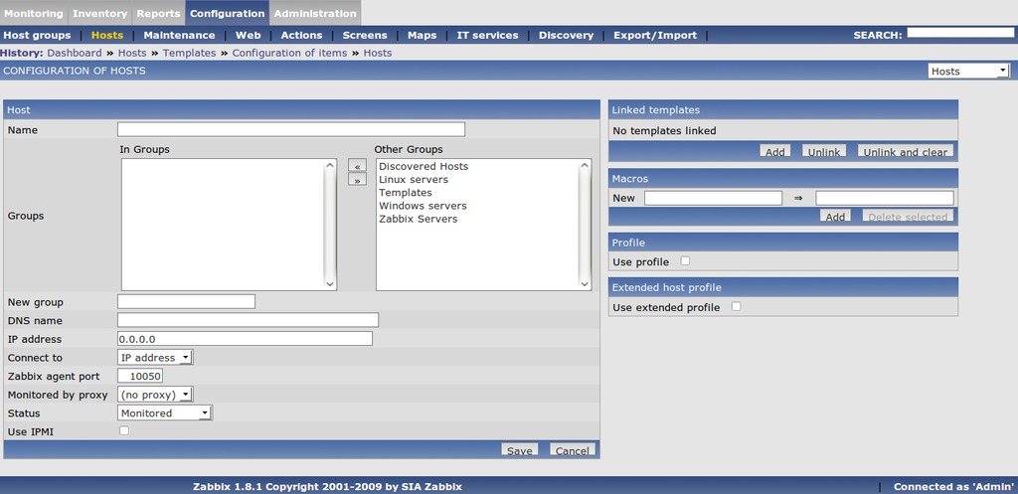The height and width of the screenshot is (494, 1018).
Task: Expand the Monitored by proxy dropdown
Action: click(x=155, y=395)
